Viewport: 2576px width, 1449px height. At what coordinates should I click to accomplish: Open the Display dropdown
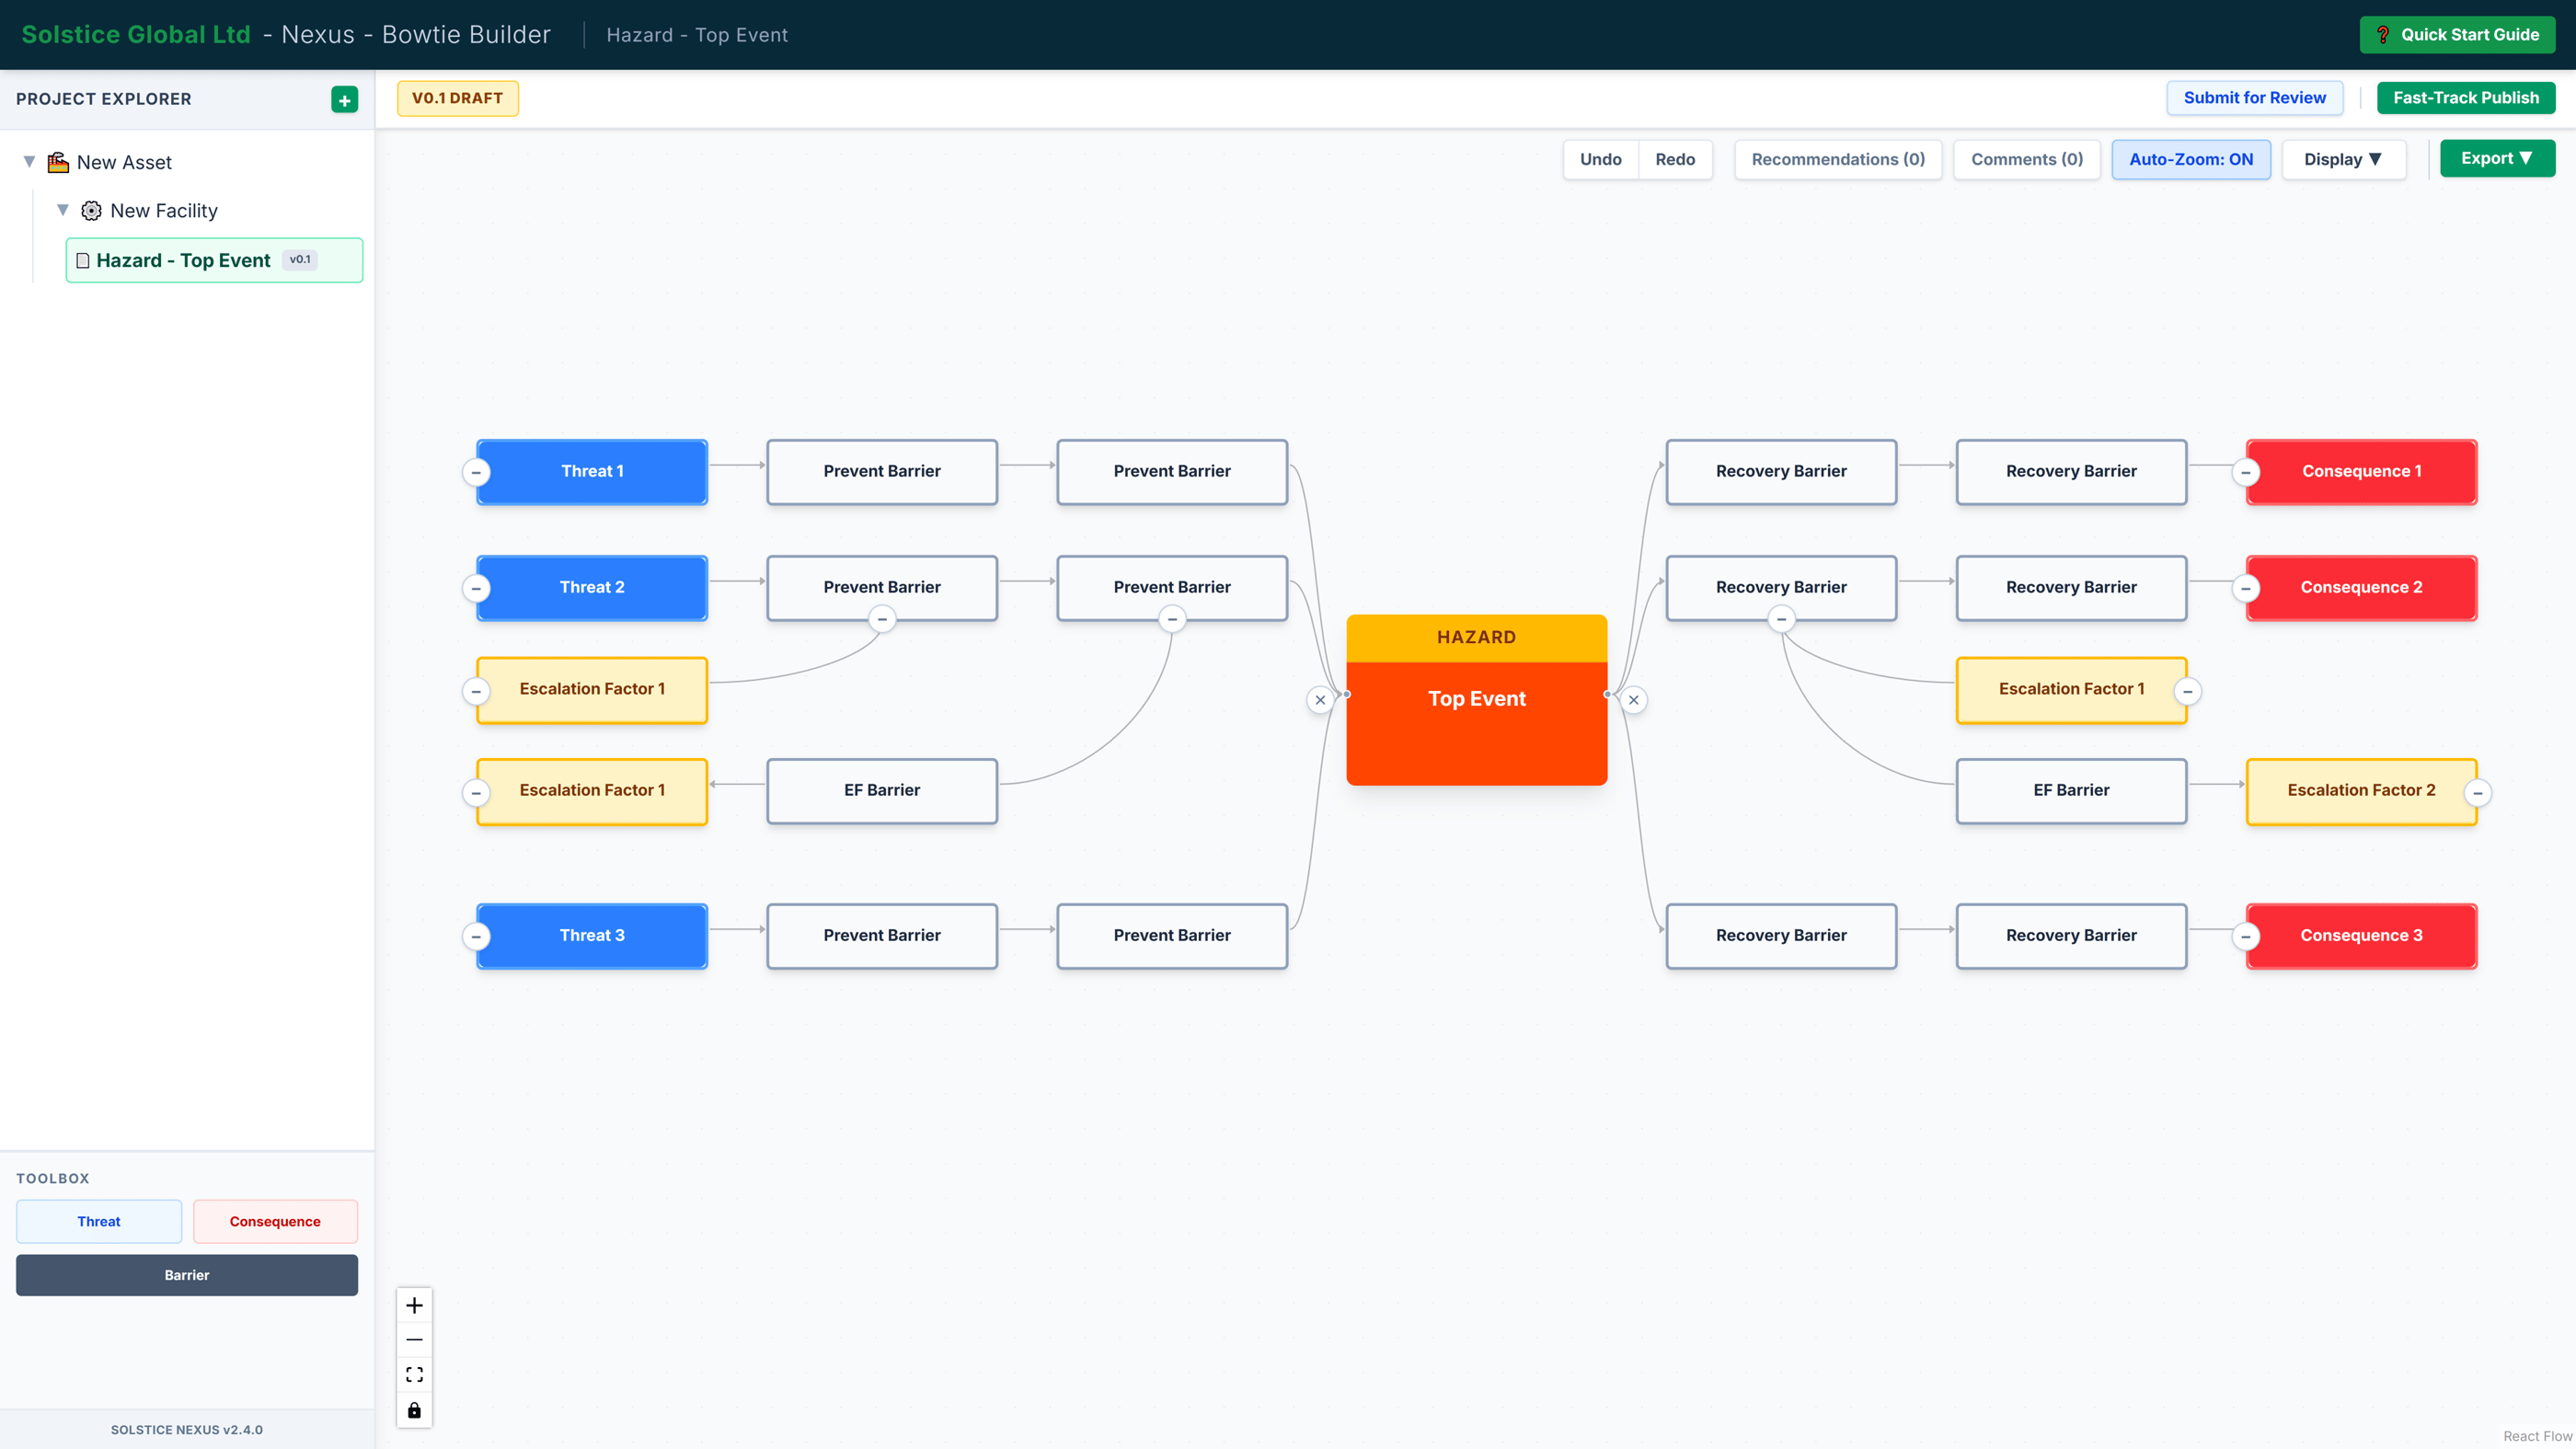tap(2342, 159)
